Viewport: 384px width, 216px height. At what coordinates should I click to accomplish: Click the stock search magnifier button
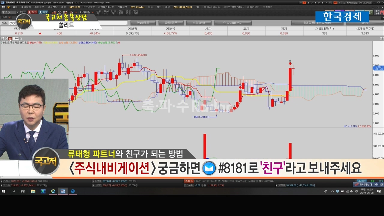coord(4,23)
